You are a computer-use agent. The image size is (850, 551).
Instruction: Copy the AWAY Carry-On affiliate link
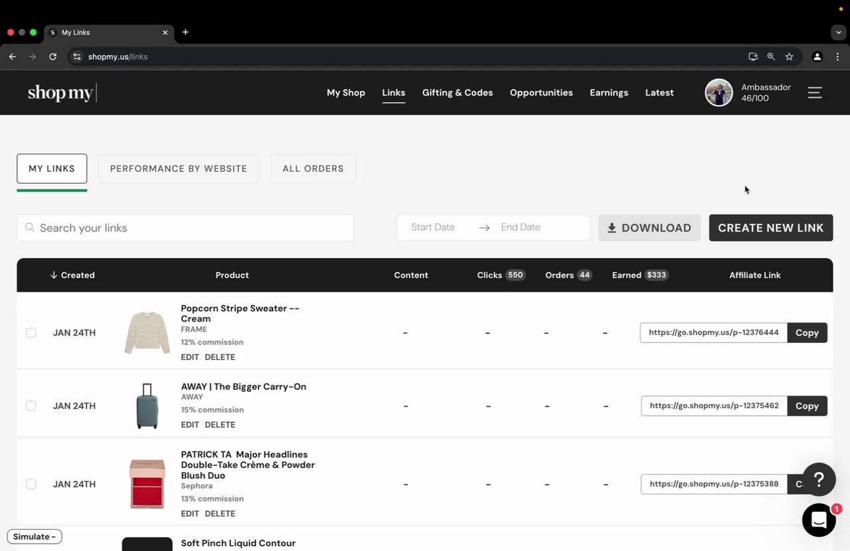click(x=807, y=406)
